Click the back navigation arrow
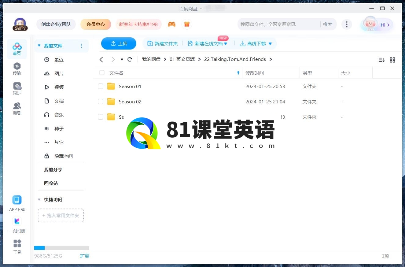 tap(101, 59)
